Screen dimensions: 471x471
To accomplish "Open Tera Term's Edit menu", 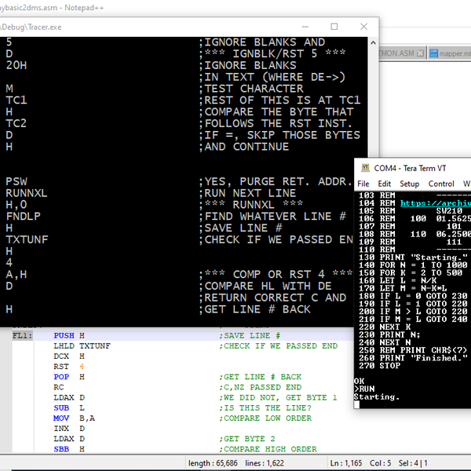I will [x=385, y=184].
